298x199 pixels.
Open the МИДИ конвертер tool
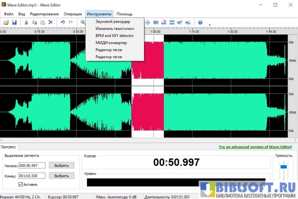[x=111, y=43]
